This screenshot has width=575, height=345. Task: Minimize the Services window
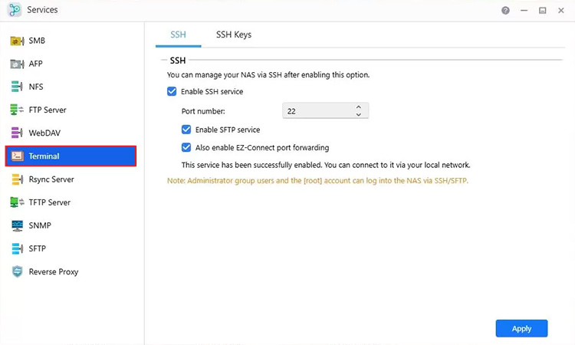tap(524, 10)
